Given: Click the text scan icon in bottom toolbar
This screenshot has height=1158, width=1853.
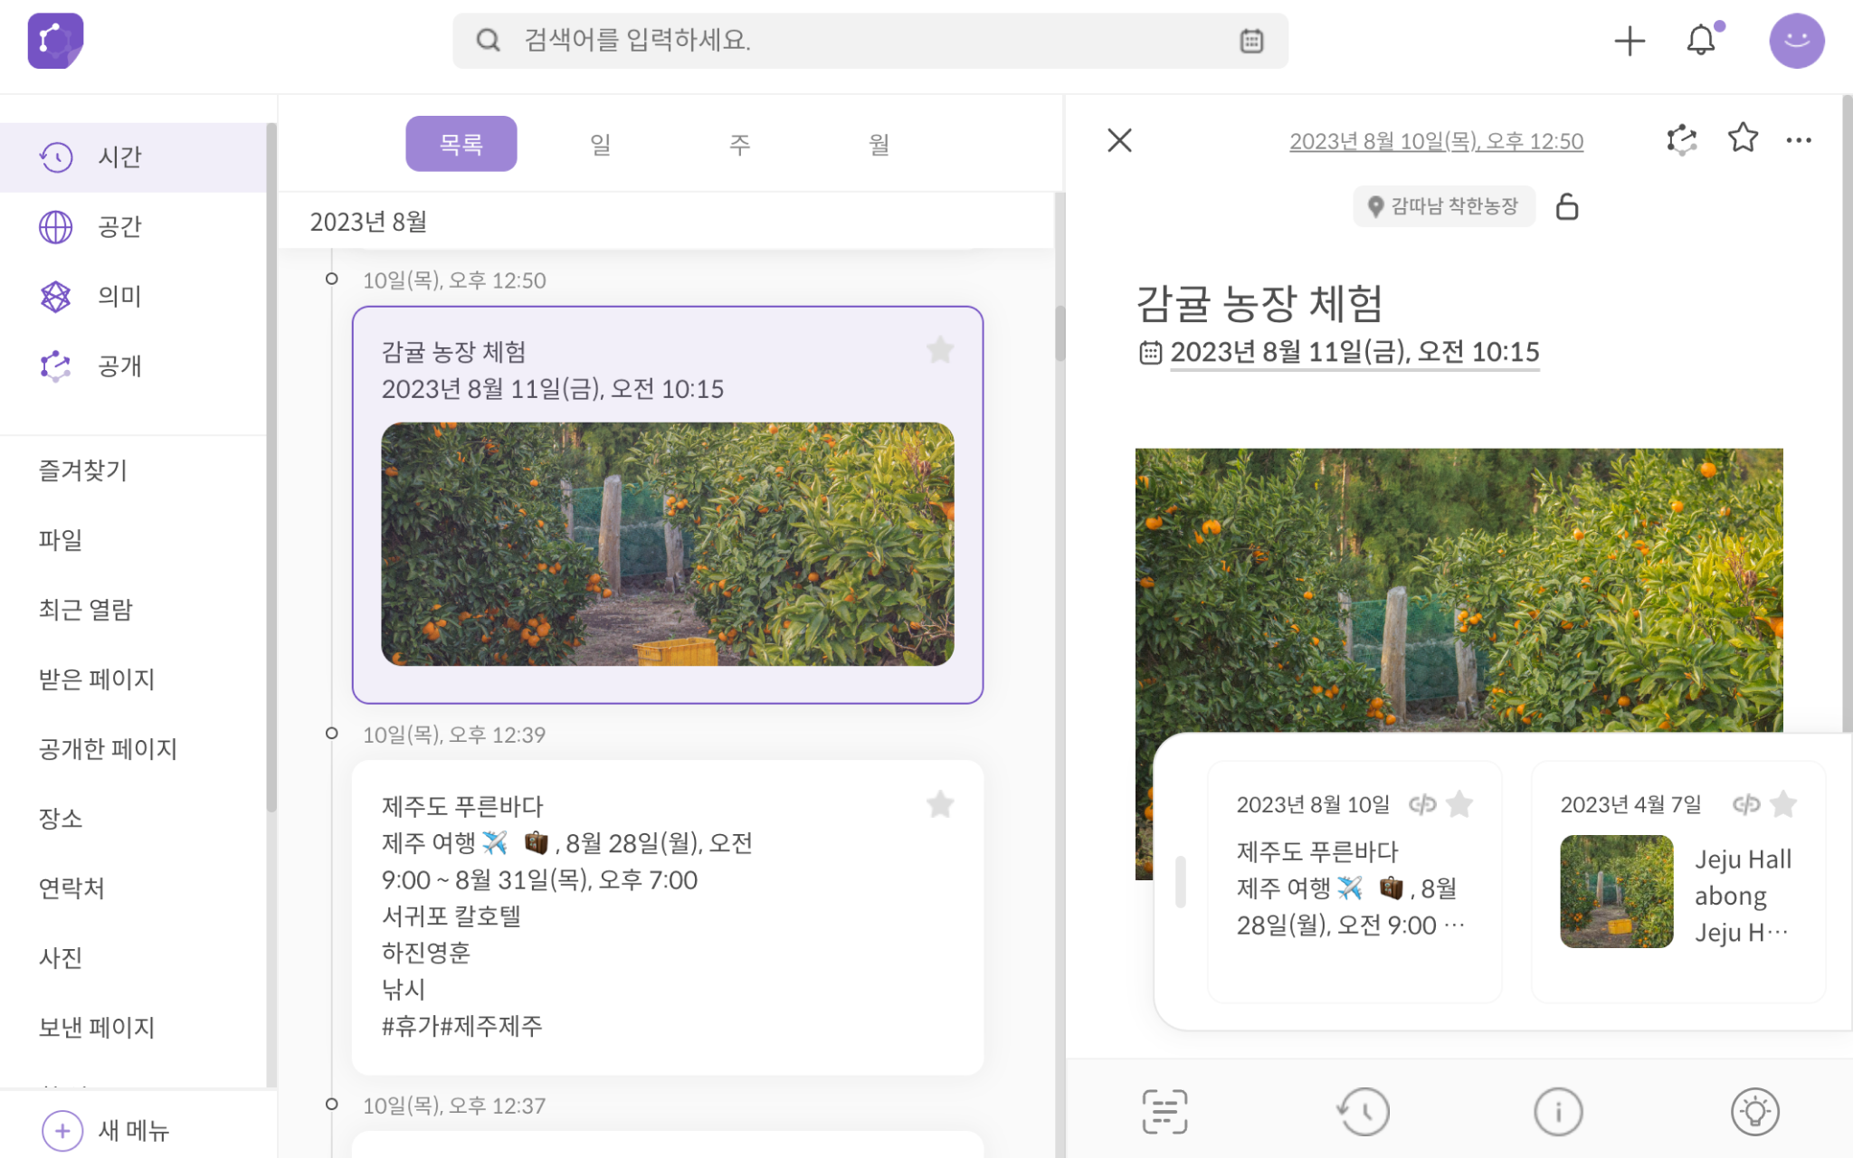Looking at the screenshot, I should coord(1164,1111).
